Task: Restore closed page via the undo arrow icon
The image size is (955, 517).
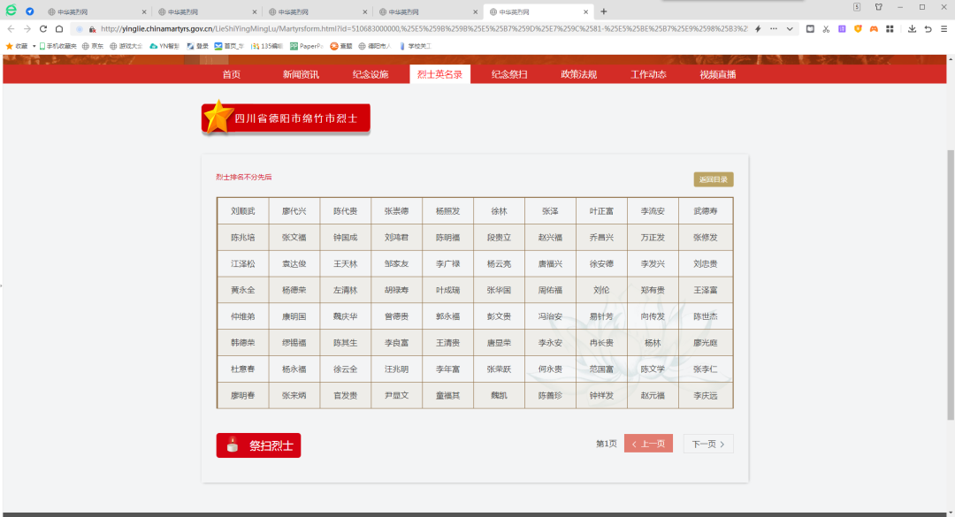Action: point(928,27)
